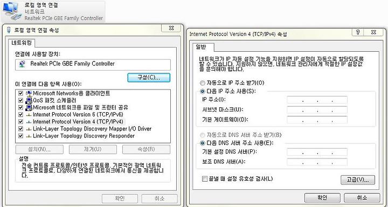Click the Realtek adapter icon in device field
The height and width of the screenshot is (207, 388).
point(22,64)
